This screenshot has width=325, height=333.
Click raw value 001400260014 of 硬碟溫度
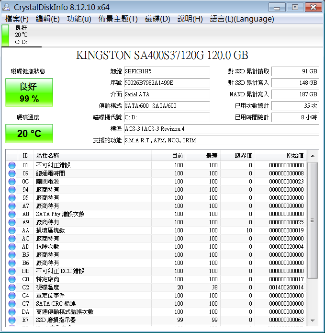coord(286,287)
